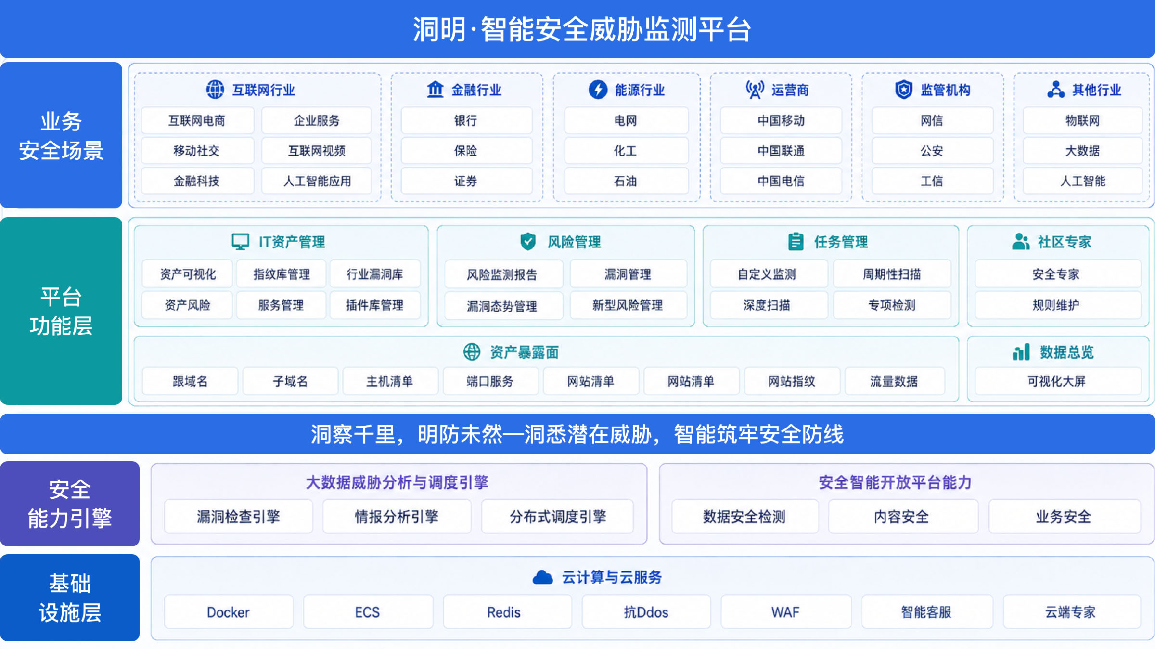Select 深度扫描 item
The height and width of the screenshot is (649, 1155).
(x=769, y=305)
